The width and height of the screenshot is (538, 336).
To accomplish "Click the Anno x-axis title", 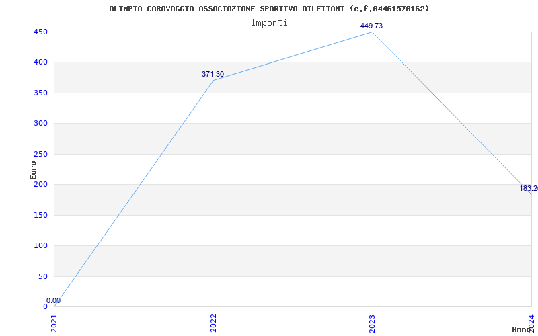I will tap(522, 329).
